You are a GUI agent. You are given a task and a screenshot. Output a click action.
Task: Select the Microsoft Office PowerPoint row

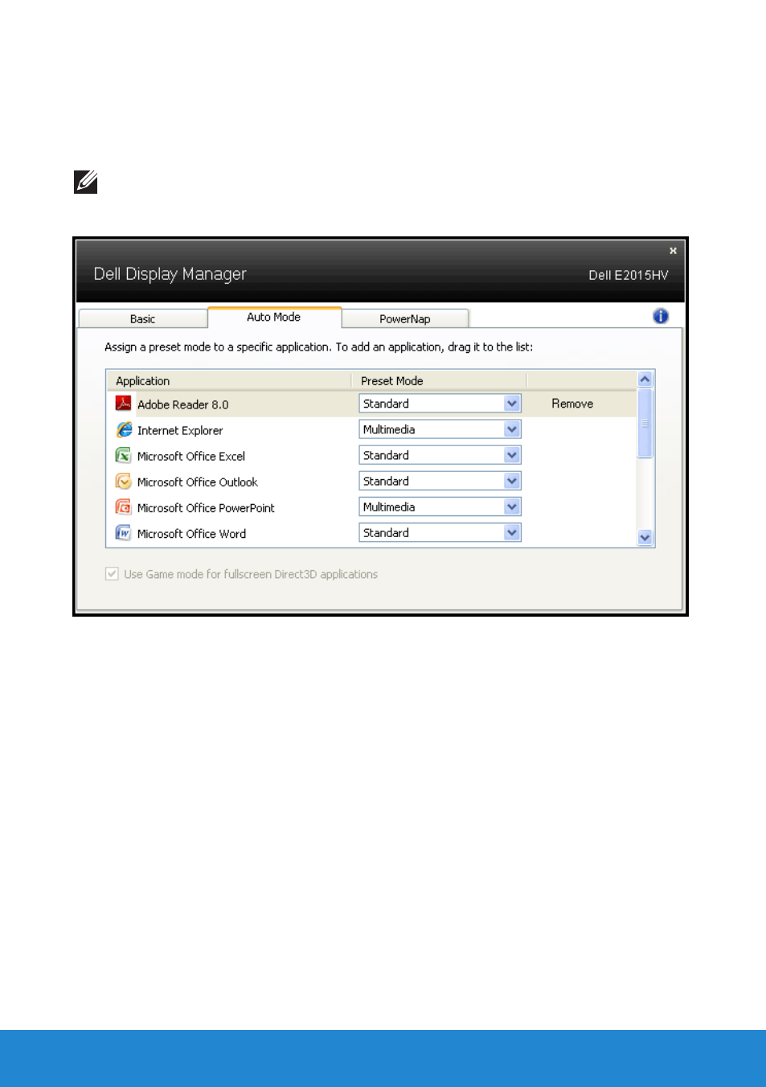click(371, 507)
